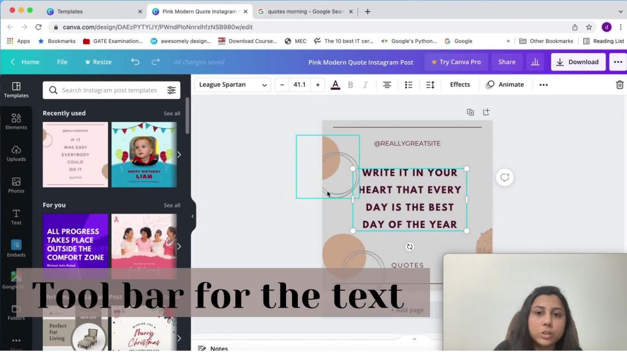Click See all for Recently used

(x=172, y=114)
